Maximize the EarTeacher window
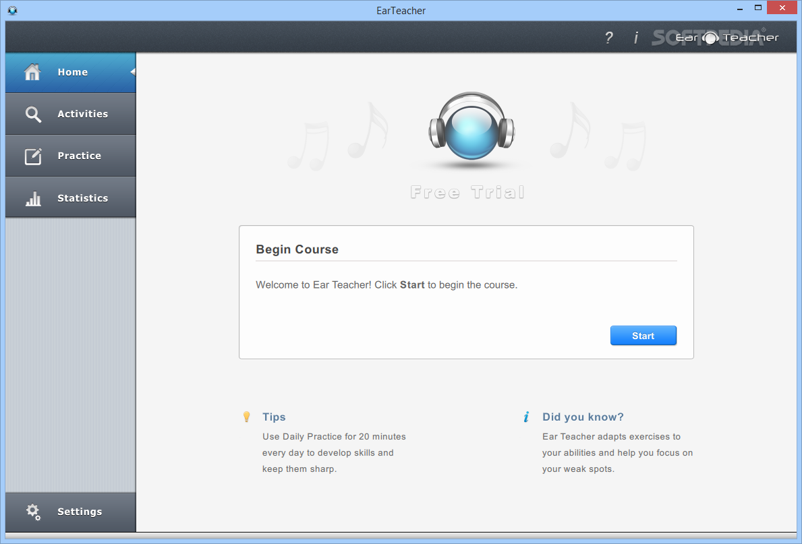Image resolution: width=802 pixels, height=544 pixels. click(758, 7)
